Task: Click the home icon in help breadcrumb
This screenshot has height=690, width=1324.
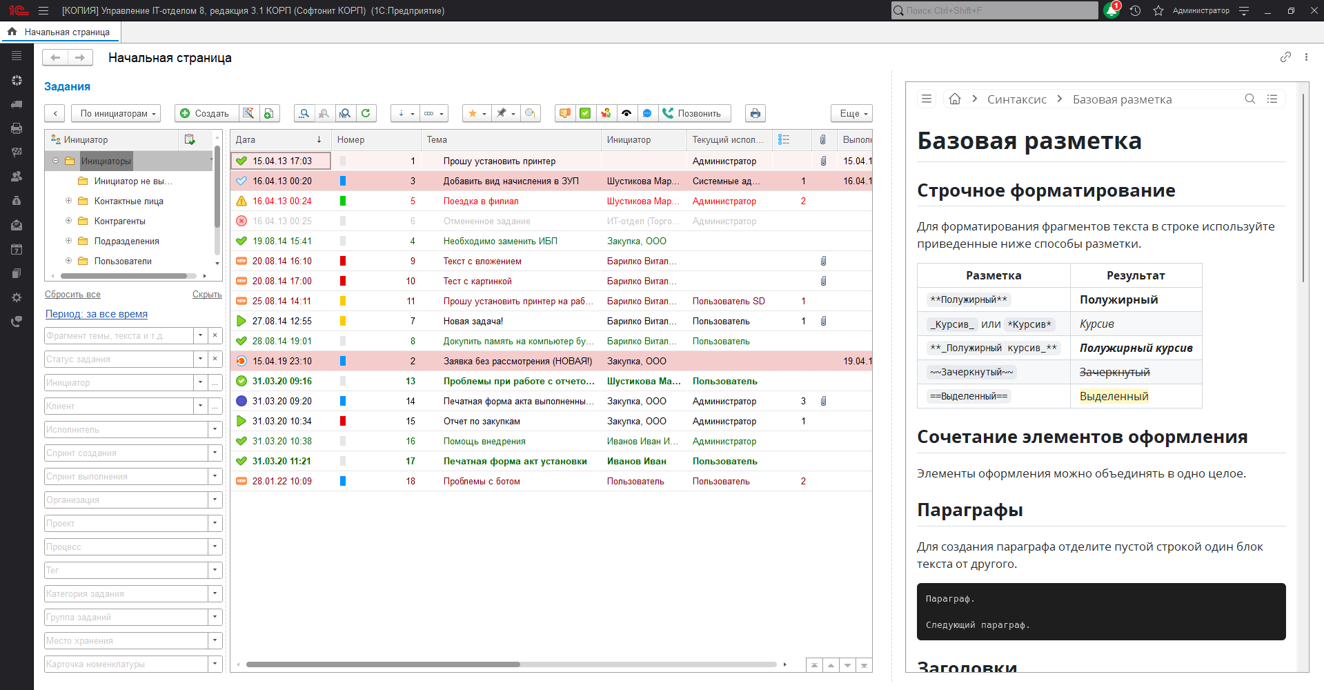Action: [955, 99]
